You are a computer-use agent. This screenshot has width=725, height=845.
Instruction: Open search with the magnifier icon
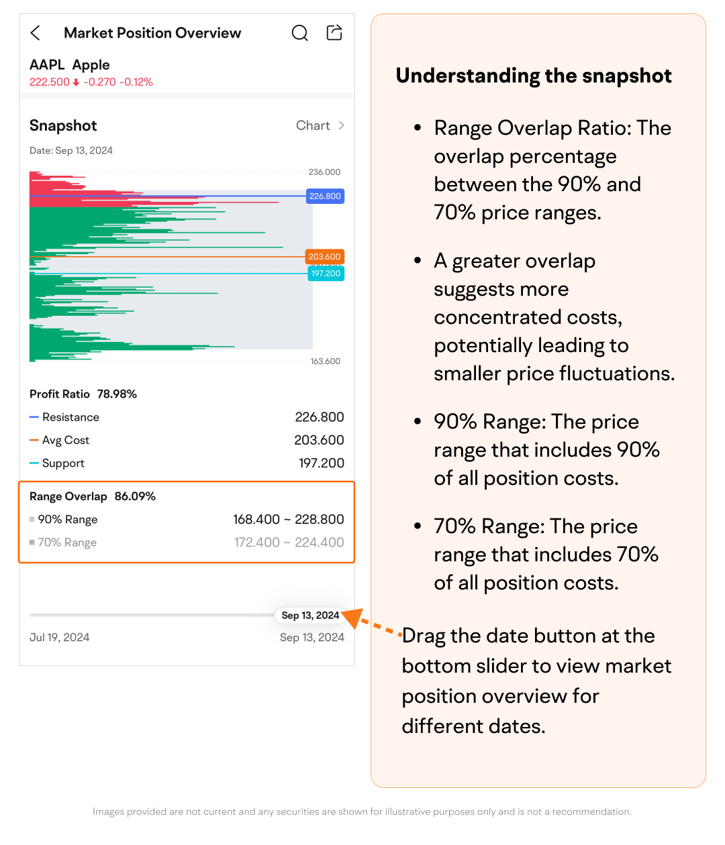[299, 33]
